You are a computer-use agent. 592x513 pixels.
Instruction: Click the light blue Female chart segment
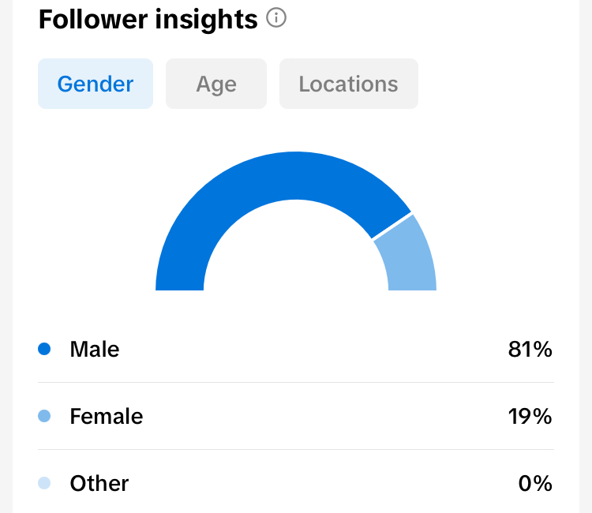pyautogui.click(x=408, y=256)
